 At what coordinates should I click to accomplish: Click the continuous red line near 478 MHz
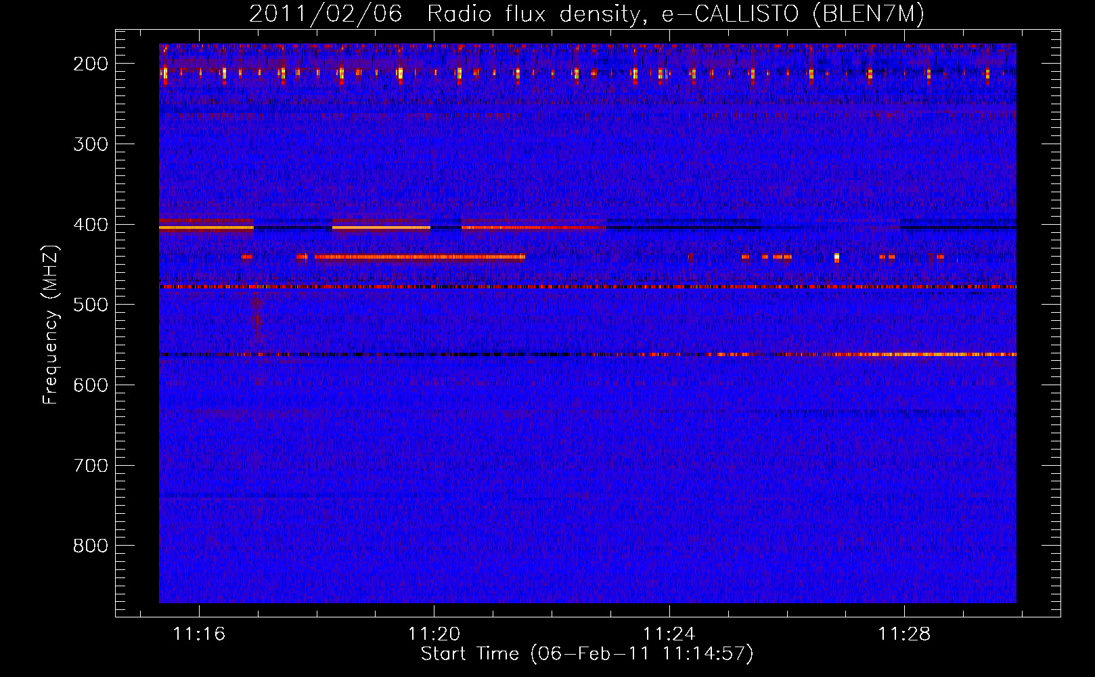click(587, 287)
